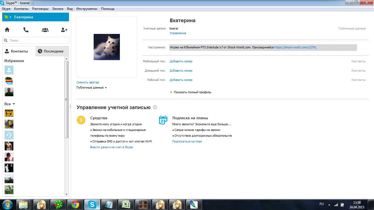The height and width of the screenshot is (210, 374).
Task: Click the green online status icon
Action: coord(6,17)
